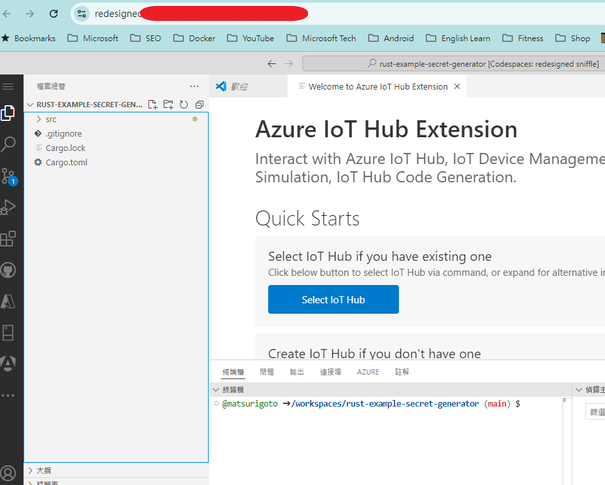Open the Extensions view

point(8,239)
